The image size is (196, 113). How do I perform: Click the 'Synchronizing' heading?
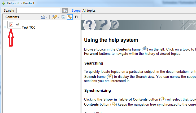point(98,91)
